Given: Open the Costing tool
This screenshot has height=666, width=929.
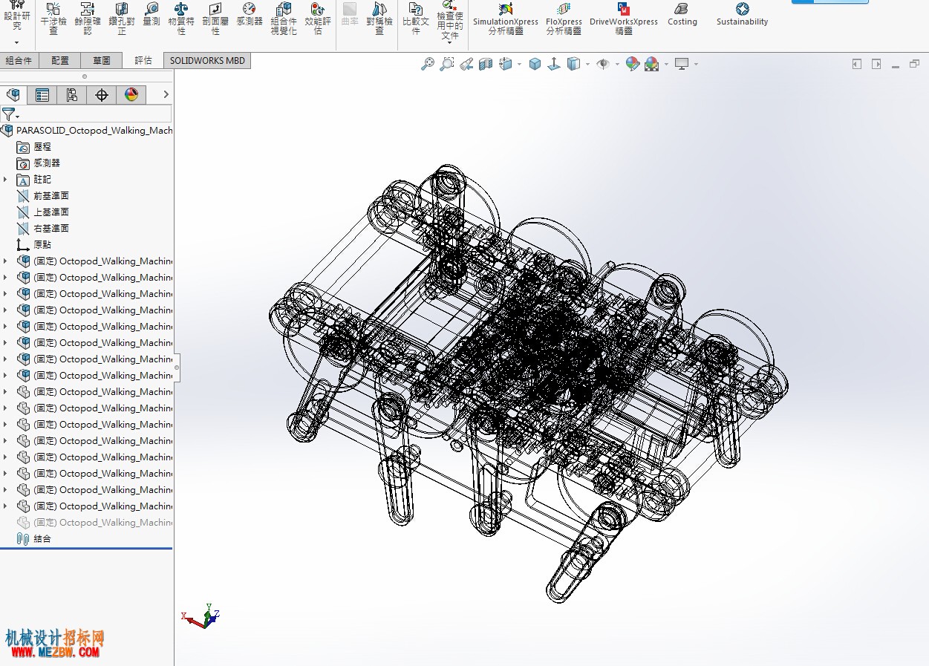Looking at the screenshot, I should coord(682,15).
